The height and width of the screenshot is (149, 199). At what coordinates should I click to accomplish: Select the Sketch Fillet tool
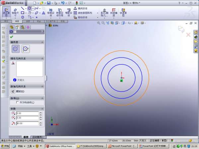point(30,17)
